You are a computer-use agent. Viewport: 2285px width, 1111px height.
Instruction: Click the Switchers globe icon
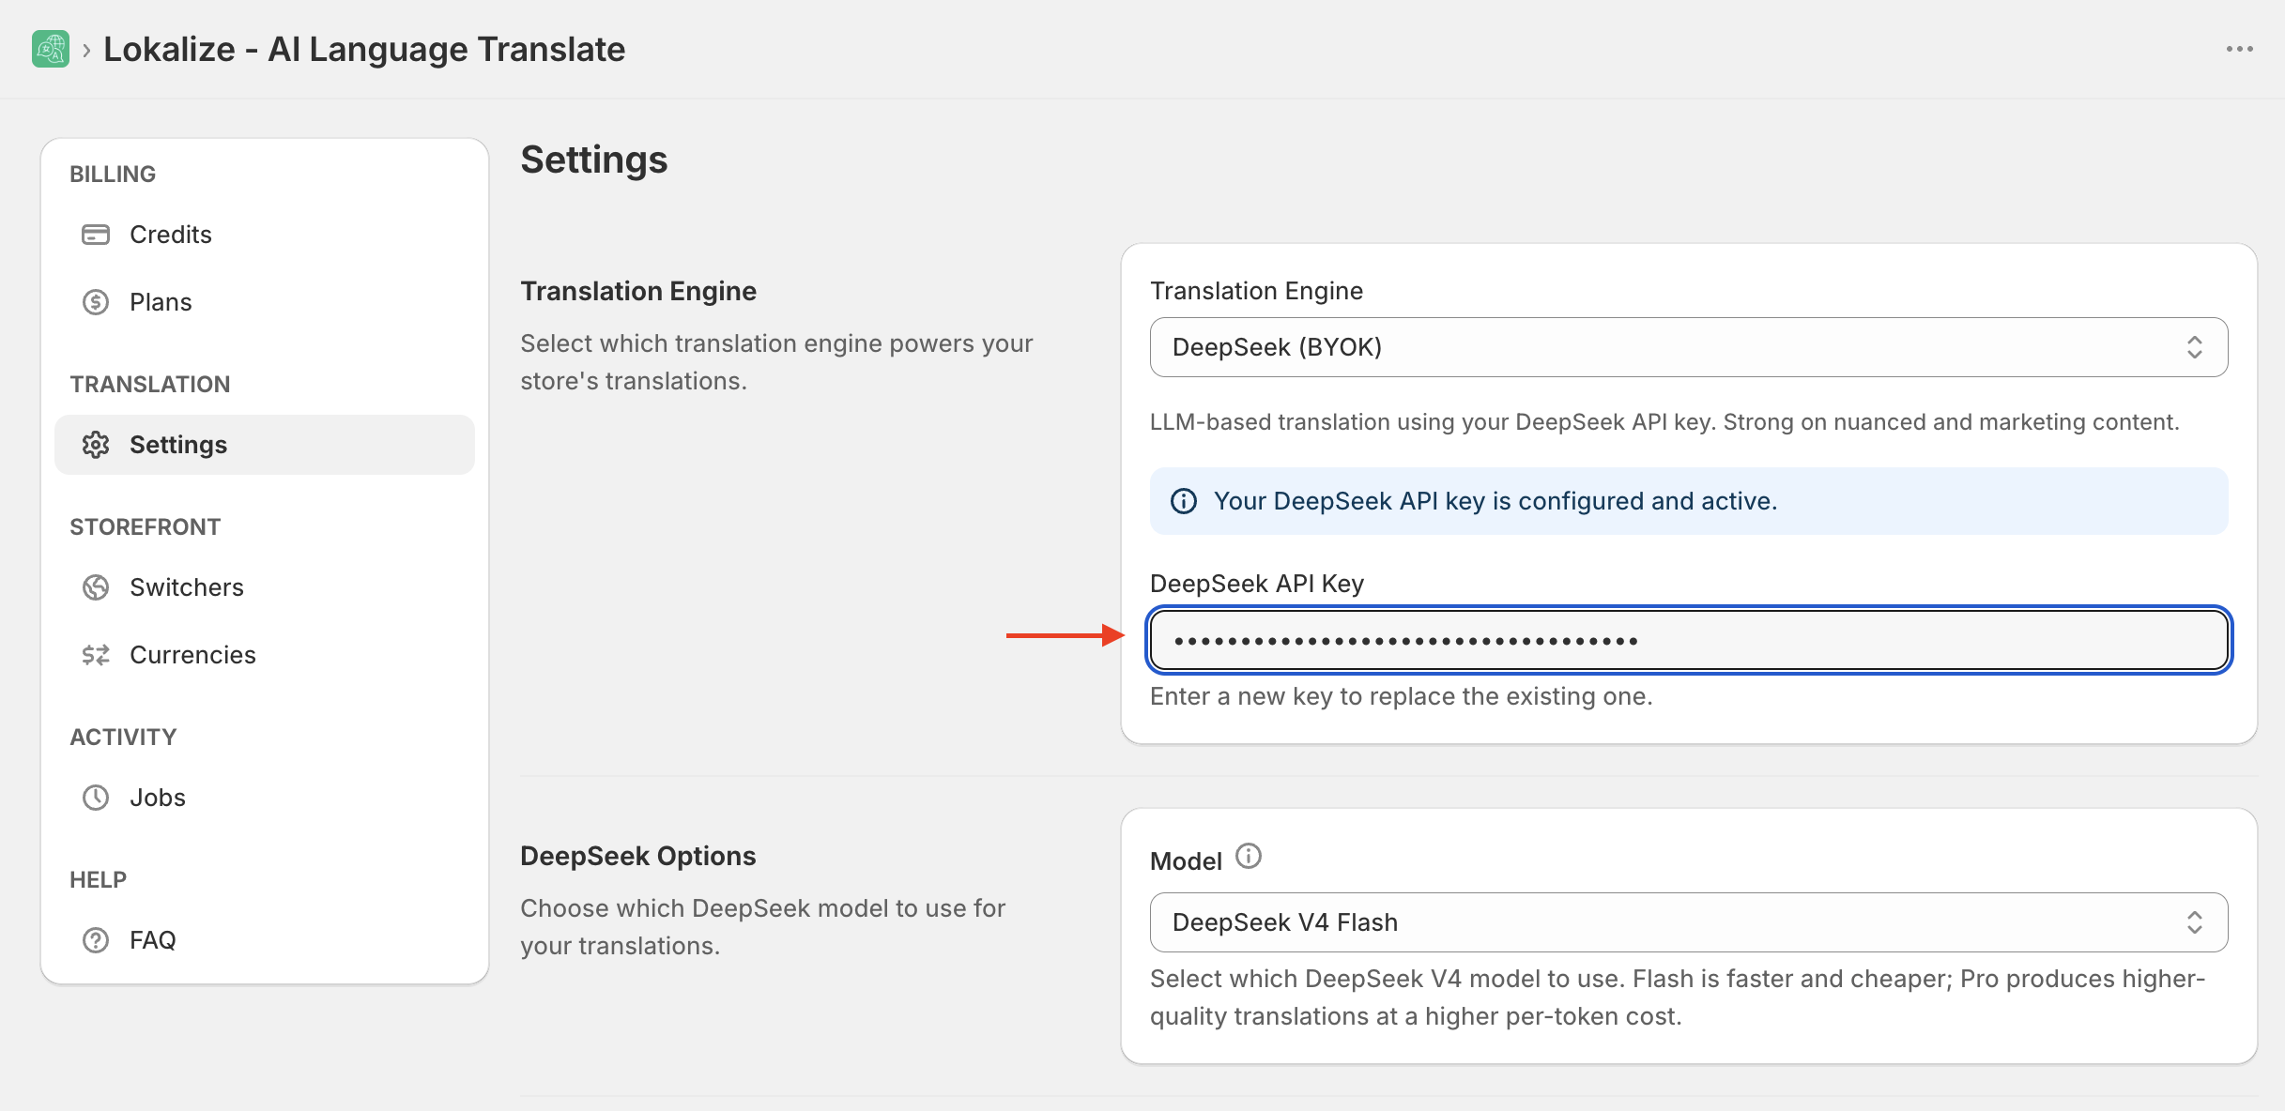[x=96, y=587]
